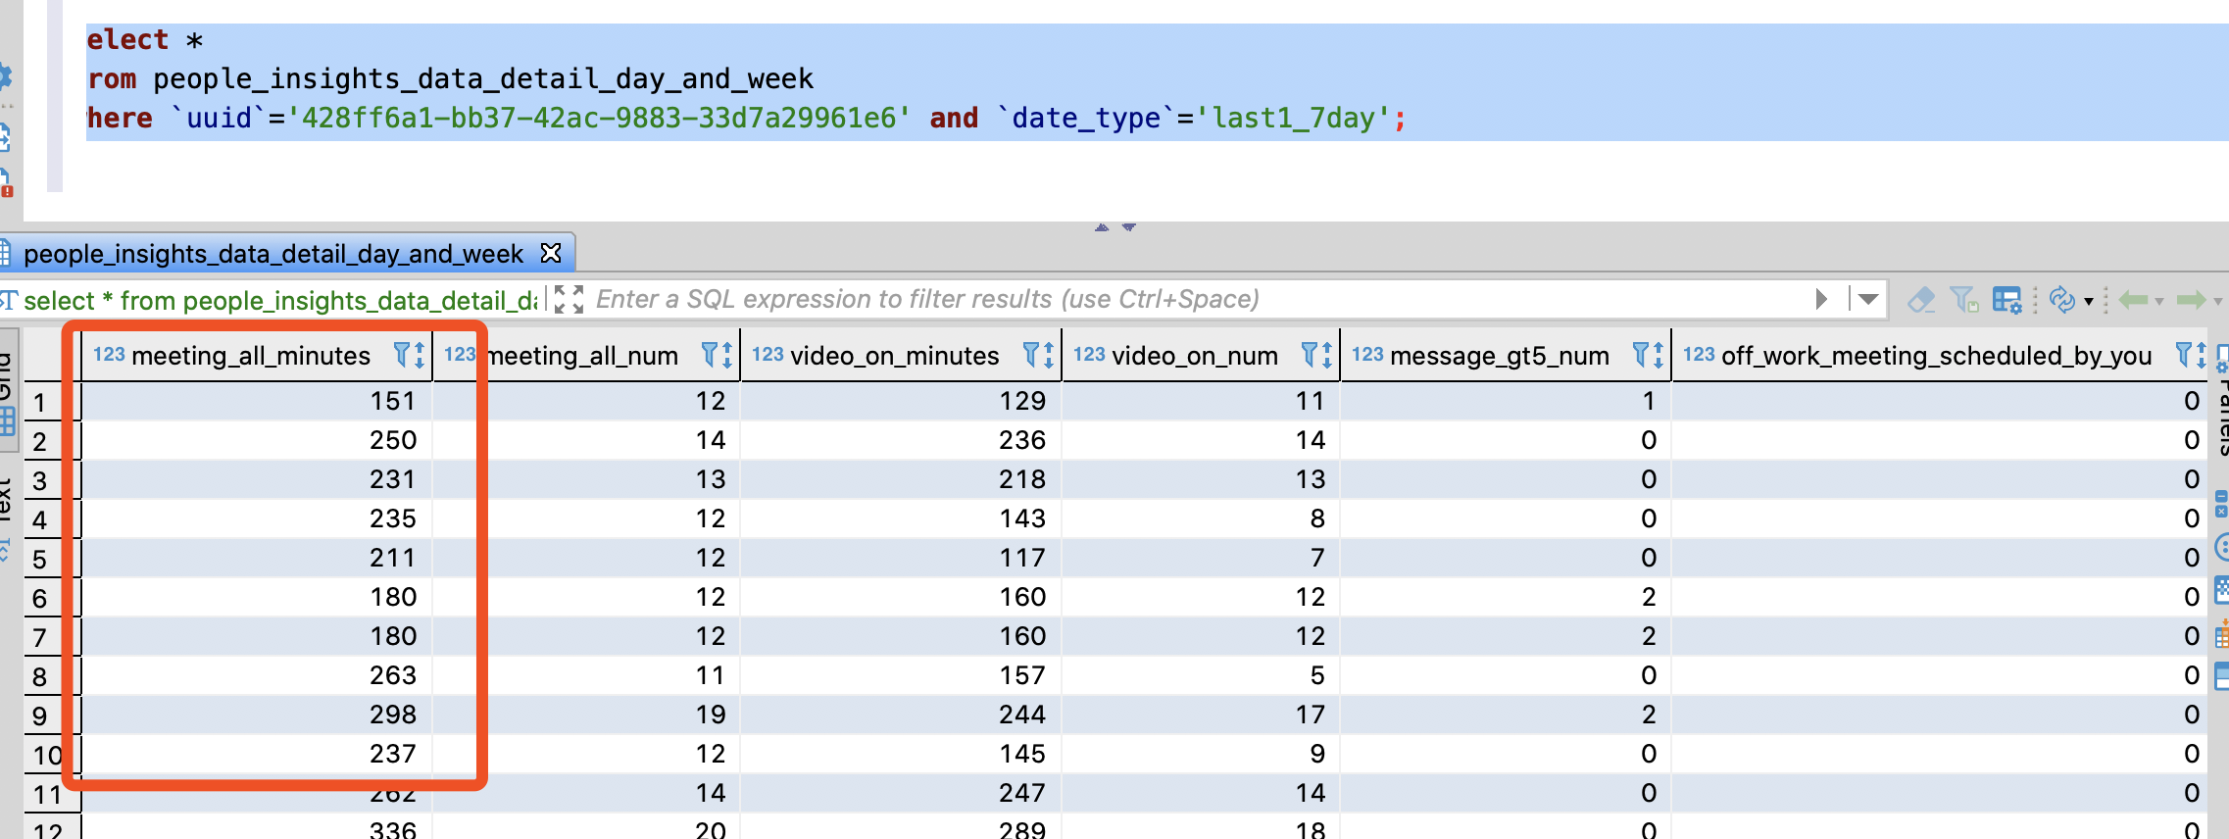Toggle sort order on message_gt5_num column
This screenshot has height=839, width=2229.
(1659, 355)
